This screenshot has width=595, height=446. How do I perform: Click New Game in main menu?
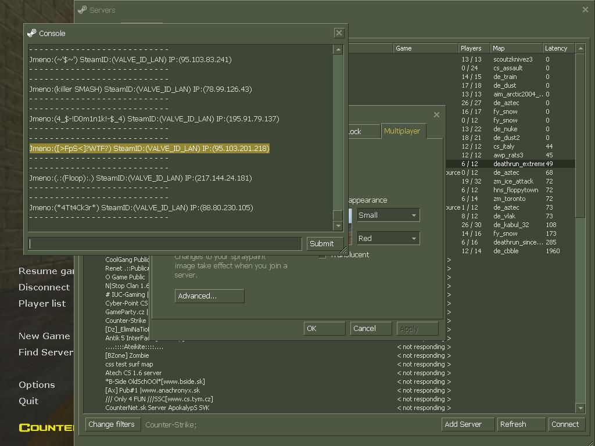(44, 336)
